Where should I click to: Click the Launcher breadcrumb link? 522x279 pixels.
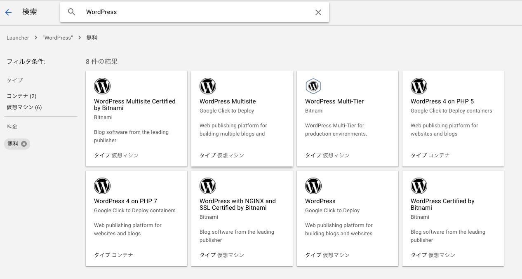click(x=18, y=38)
